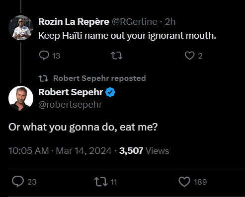The image size is (245, 197).
Task: Click the 3,507 Views count
Action: tap(144, 151)
